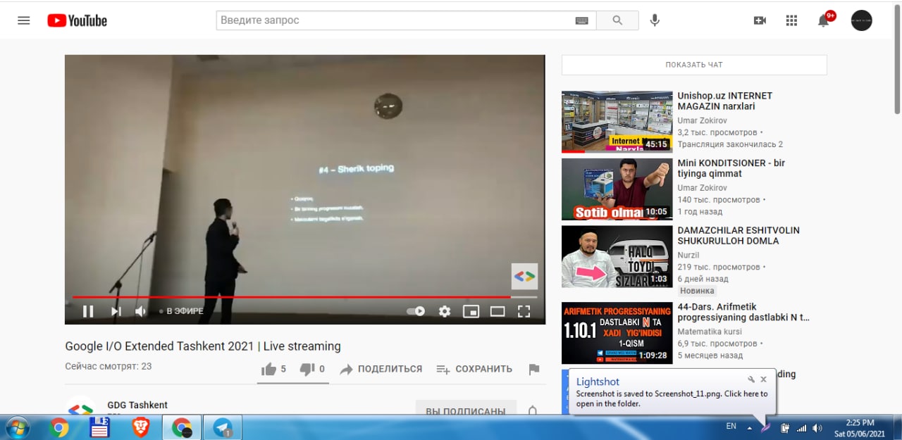Open Mini KONDITSIONER video thumbnail

pyautogui.click(x=617, y=189)
